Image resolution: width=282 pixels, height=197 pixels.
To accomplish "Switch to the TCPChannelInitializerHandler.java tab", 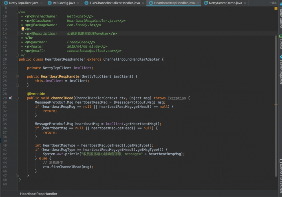I will point(114,3).
